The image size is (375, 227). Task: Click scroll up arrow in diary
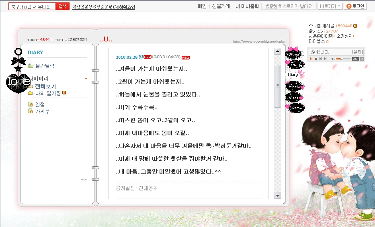pyautogui.click(x=277, y=51)
